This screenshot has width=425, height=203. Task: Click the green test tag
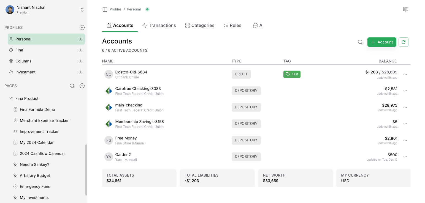click(292, 74)
